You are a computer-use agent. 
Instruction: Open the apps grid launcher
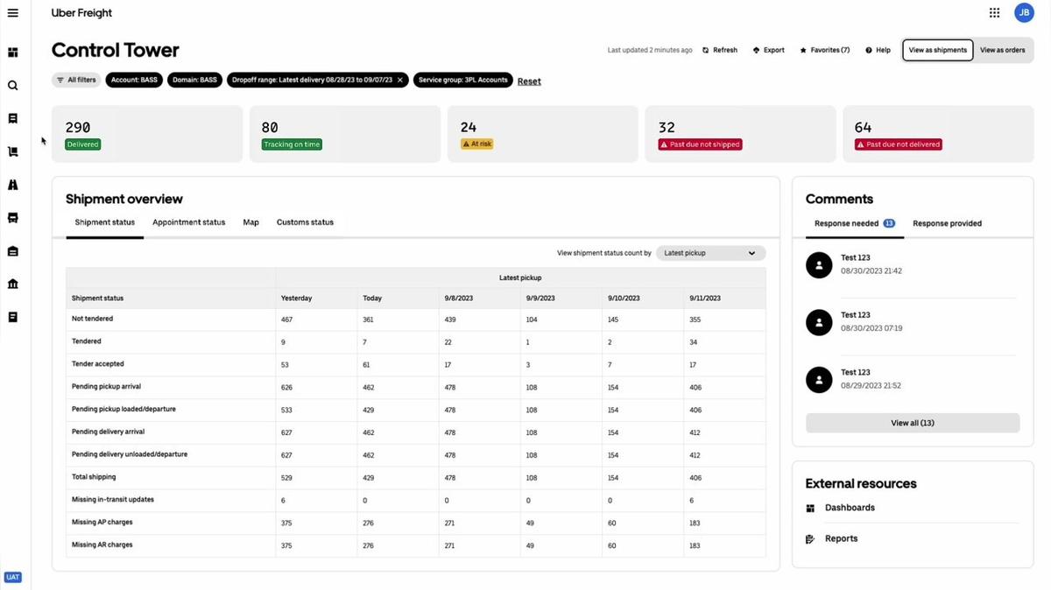tap(994, 13)
